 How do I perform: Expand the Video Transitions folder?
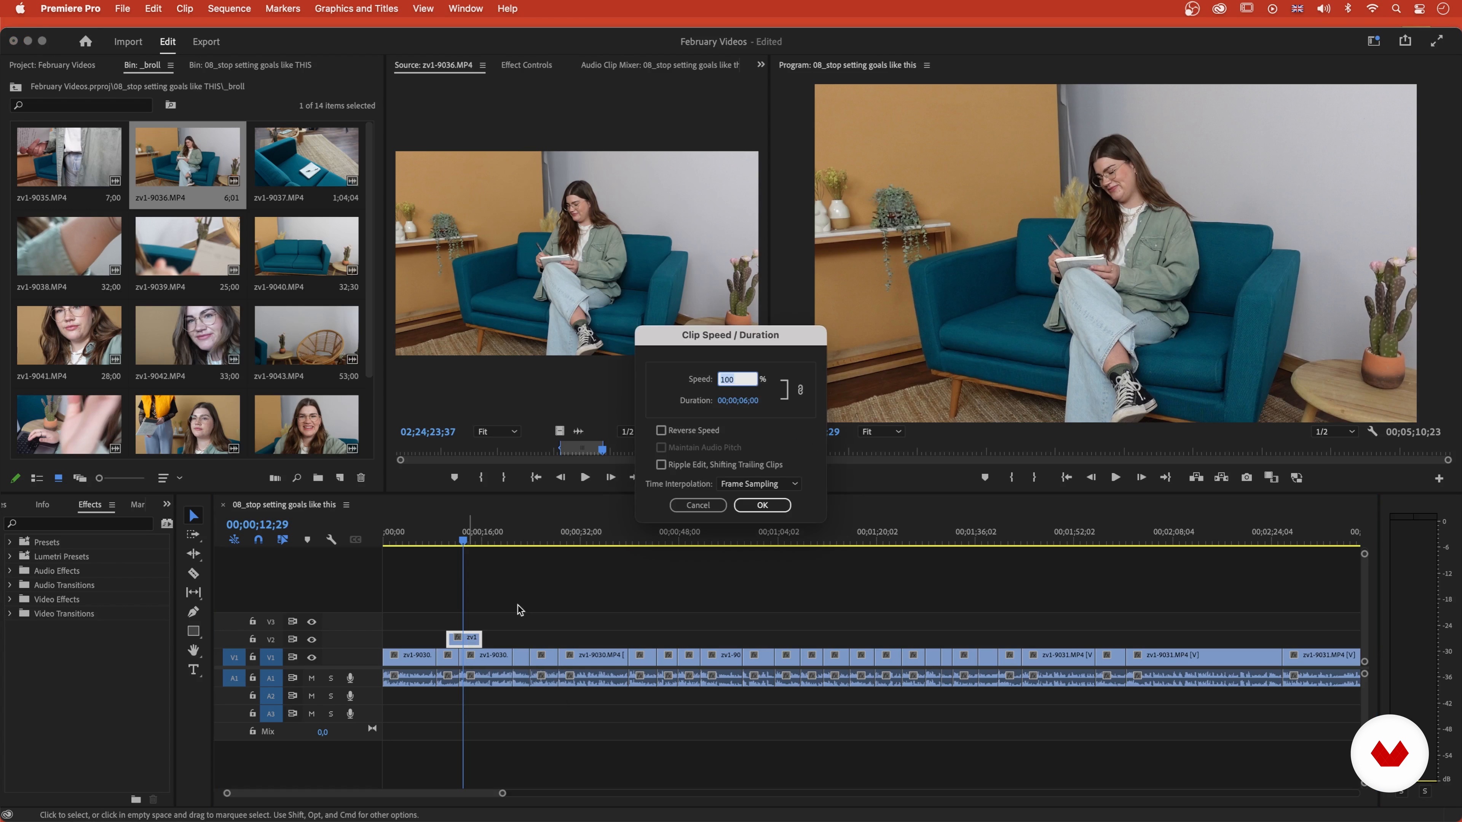pos(10,613)
